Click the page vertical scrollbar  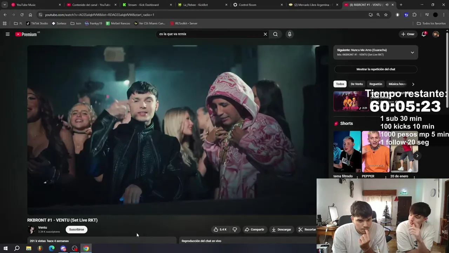[447, 70]
